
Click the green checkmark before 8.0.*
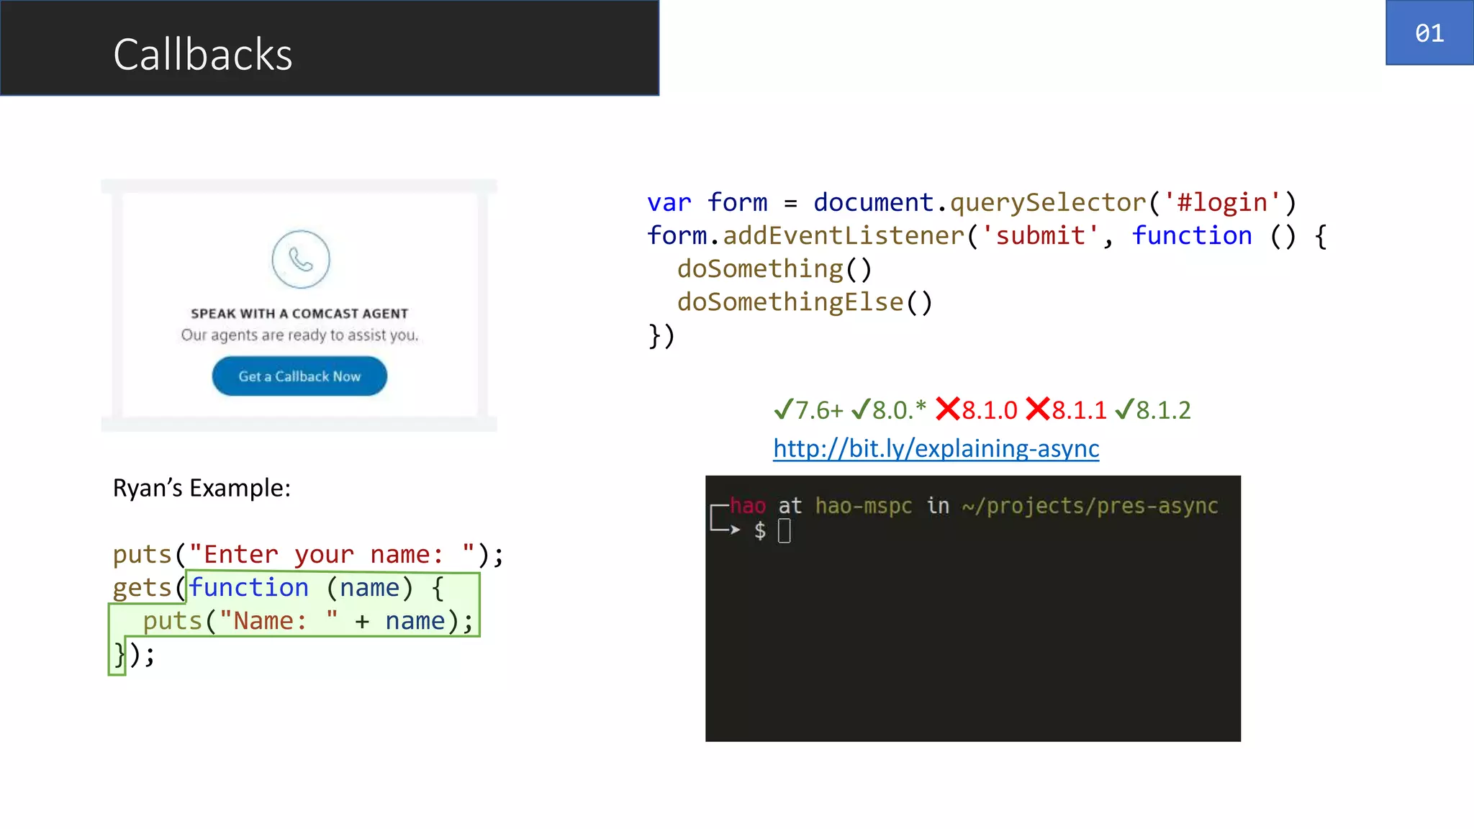point(860,409)
